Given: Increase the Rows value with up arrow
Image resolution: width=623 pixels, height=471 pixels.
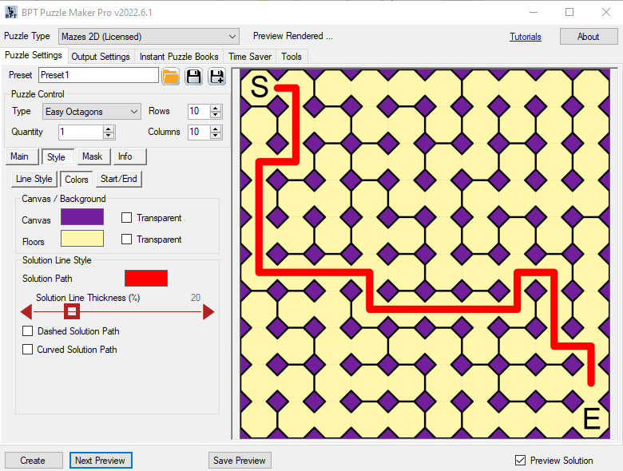Looking at the screenshot, I should click(x=216, y=108).
